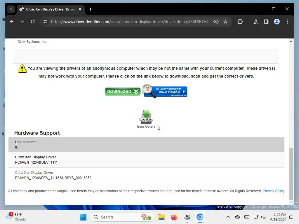
Task: Click the taskbar Search box
Action: click(x=122, y=217)
